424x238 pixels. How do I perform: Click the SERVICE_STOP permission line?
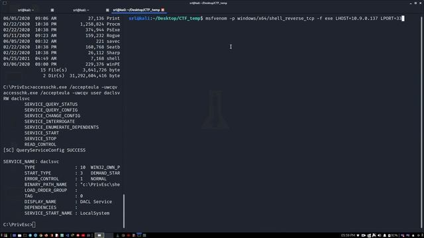point(40,139)
